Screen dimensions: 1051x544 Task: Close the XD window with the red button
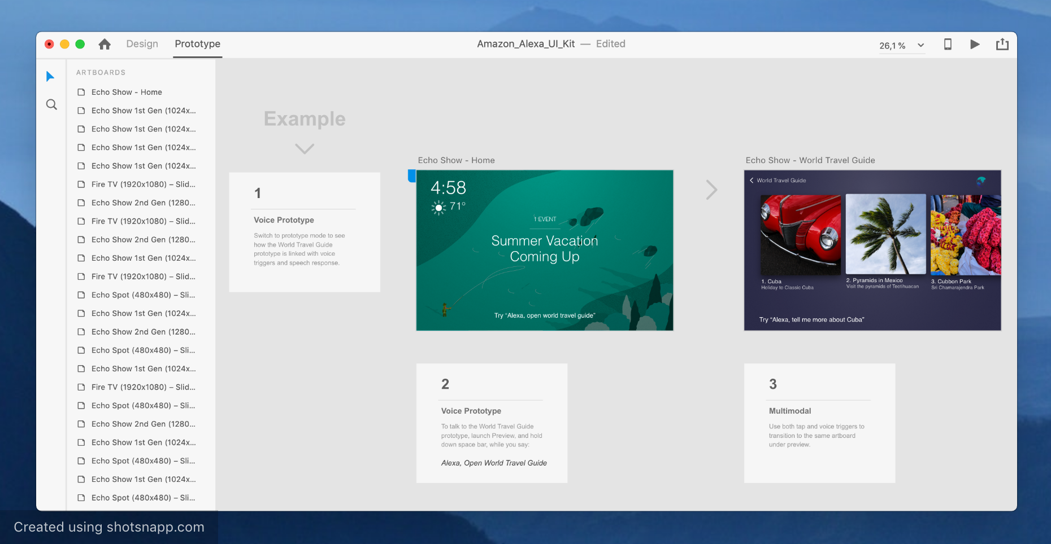click(49, 44)
